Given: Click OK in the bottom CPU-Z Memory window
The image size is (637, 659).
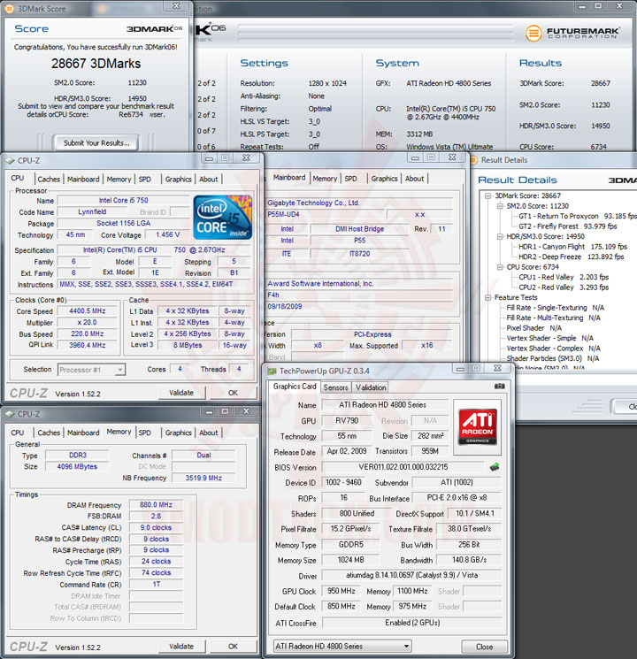Looking at the screenshot, I should [233, 647].
